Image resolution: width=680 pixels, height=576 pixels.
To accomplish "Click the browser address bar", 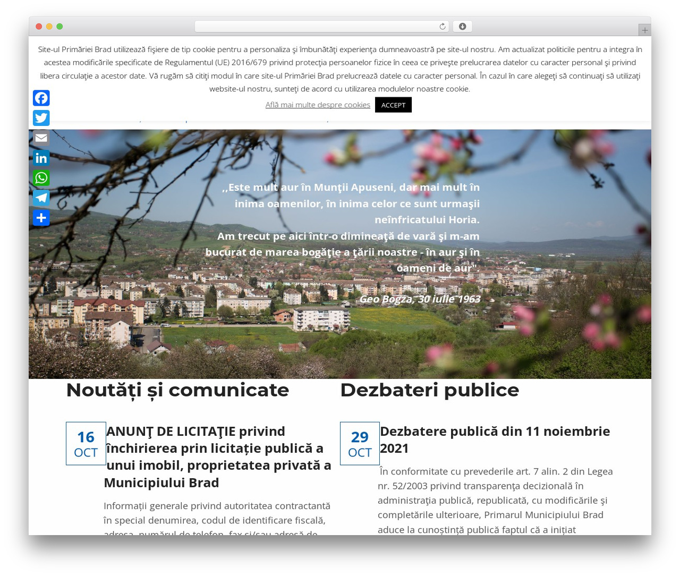I will (x=321, y=27).
